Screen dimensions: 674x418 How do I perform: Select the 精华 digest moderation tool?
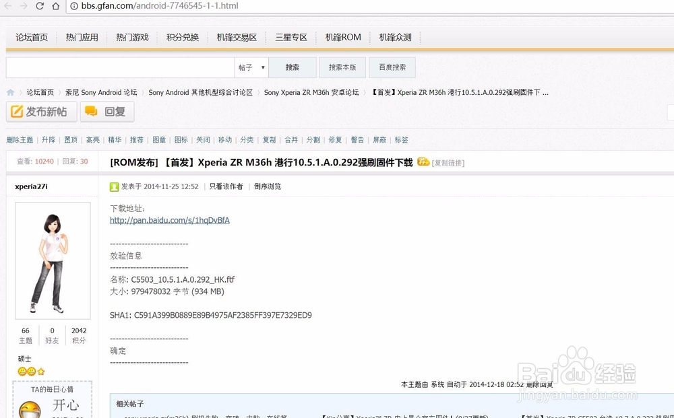tap(115, 140)
